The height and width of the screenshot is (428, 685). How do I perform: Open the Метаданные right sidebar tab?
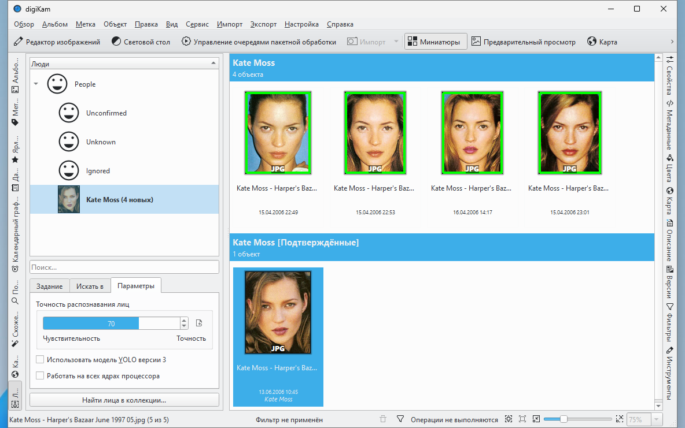[669, 125]
